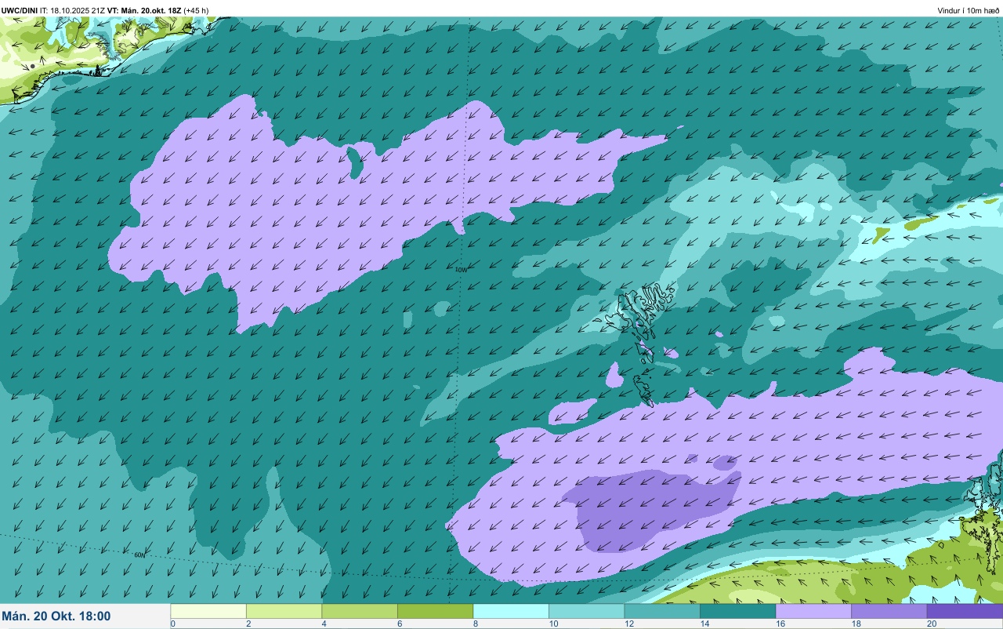The height and width of the screenshot is (629, 1003).
Task: Pick the medium green 4–6 legend swatch
Action: tap(360, 611)
